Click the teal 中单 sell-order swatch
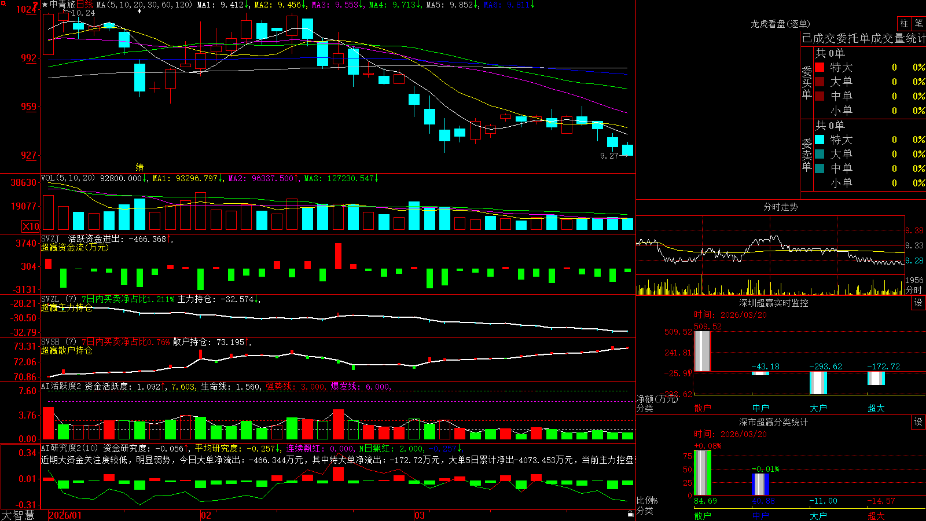This screenshot has width=926, height=521. click(820, 168)
